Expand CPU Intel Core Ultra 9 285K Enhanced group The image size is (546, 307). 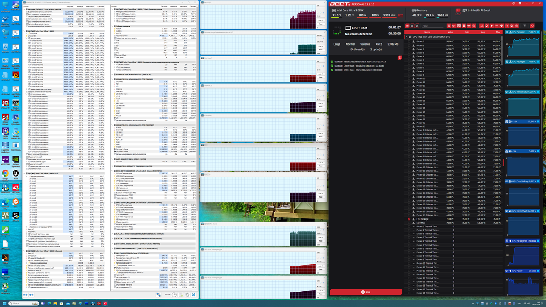(25, 251)
